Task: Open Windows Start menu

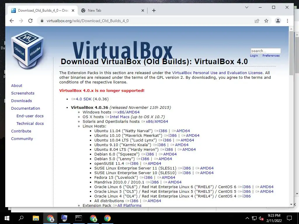Action: 7,218
